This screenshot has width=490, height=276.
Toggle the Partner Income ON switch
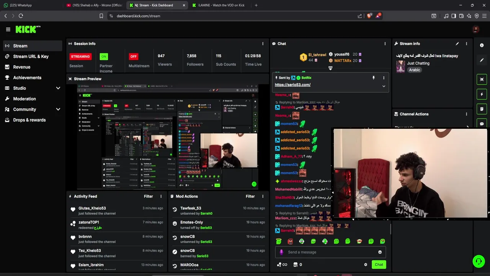[104, 56]
